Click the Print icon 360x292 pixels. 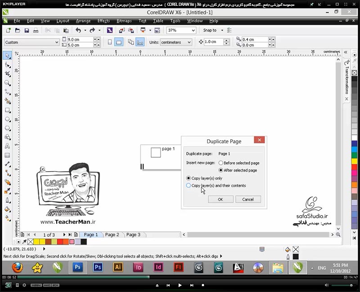(x=36, y=30)
